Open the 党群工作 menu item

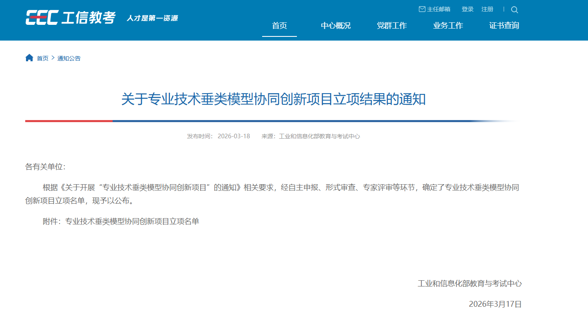click(x=392, y=26)
